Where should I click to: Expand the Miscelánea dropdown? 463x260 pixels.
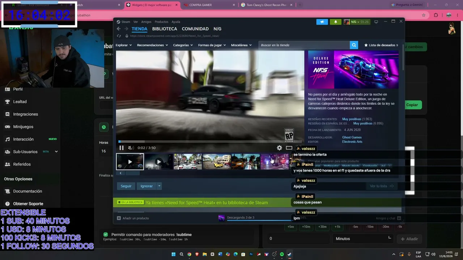(241, 45)
